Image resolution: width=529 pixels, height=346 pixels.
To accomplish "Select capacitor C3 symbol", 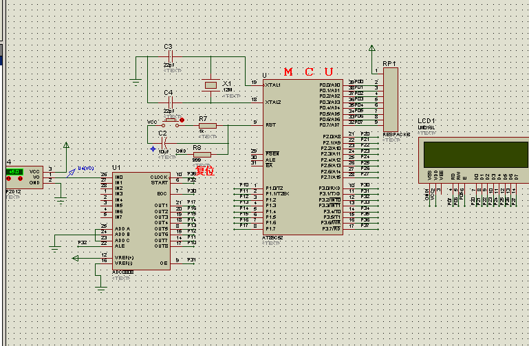I will [x=171, y=56].
